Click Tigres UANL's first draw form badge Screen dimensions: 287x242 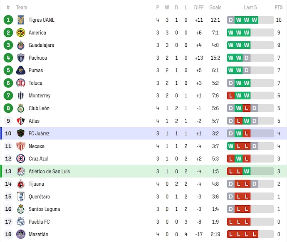[x=231, y=20]
